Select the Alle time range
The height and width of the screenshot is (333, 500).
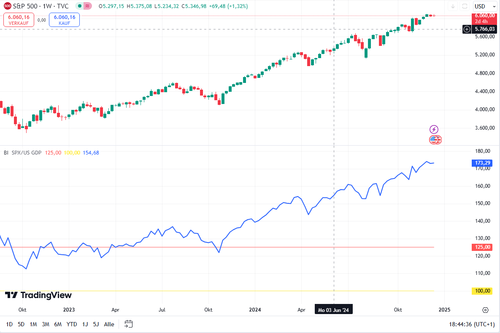[x=109, y=324]
